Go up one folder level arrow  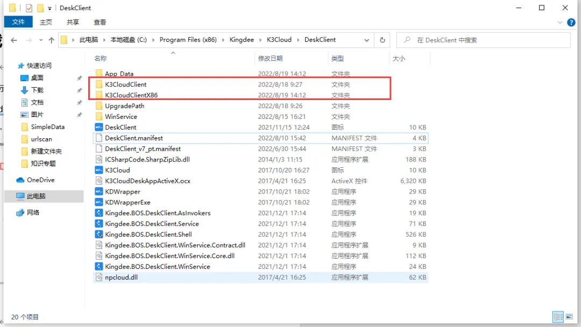click(x=52, y=40)
